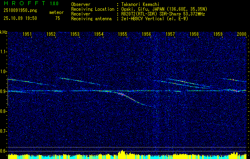Click time marker 1957
Image resolution: width=250 pixels, height=159 pixels.
170,34
